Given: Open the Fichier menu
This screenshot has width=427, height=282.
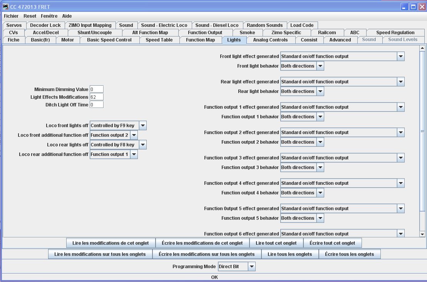Looking at the screenshot, I should coord(11,16).
